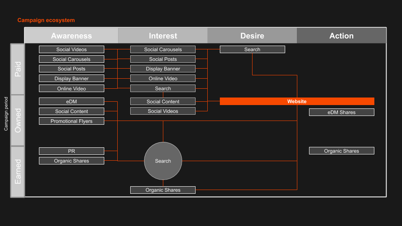
Task: Click Display Banner box in Interest column
Action: click(163, 69)
